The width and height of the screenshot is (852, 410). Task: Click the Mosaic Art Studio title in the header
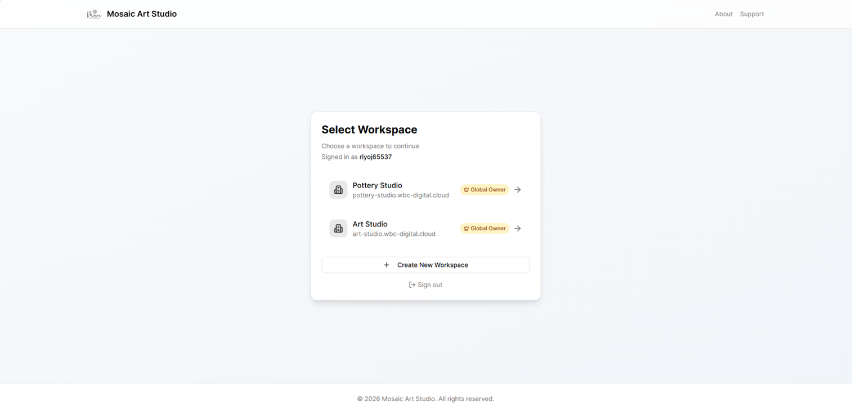click(x=141, y=14)
